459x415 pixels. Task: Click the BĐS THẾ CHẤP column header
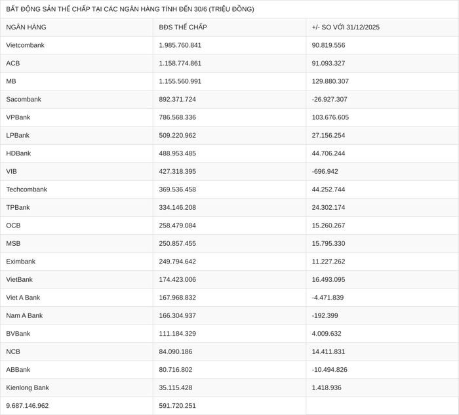pyautogui.click(x=229, y=28)
